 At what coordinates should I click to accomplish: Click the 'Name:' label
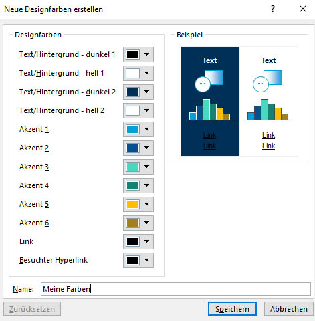coord(23,289)
